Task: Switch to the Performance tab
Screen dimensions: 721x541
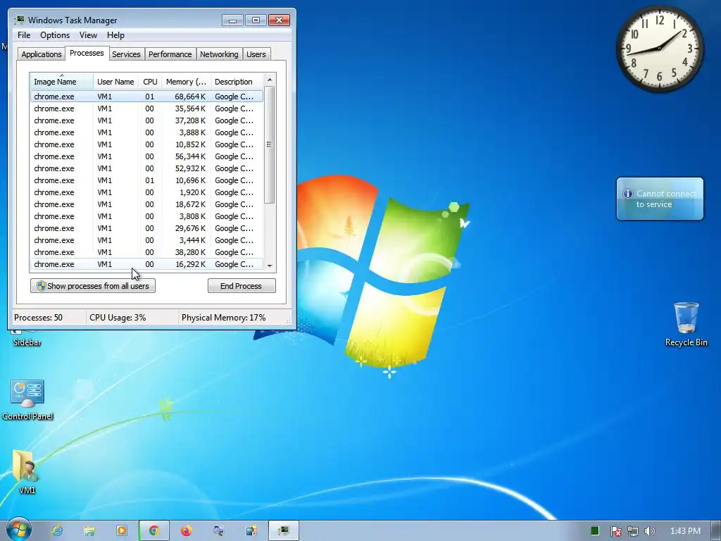Action: pyautogui.click(x=170, y=54)
